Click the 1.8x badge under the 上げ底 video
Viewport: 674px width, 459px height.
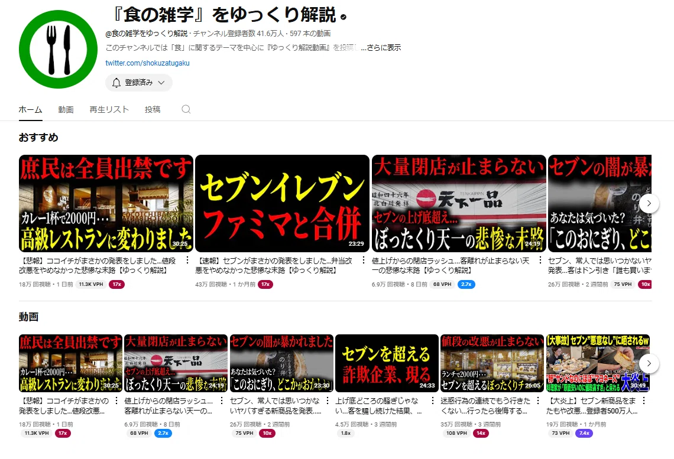point(346,433)
